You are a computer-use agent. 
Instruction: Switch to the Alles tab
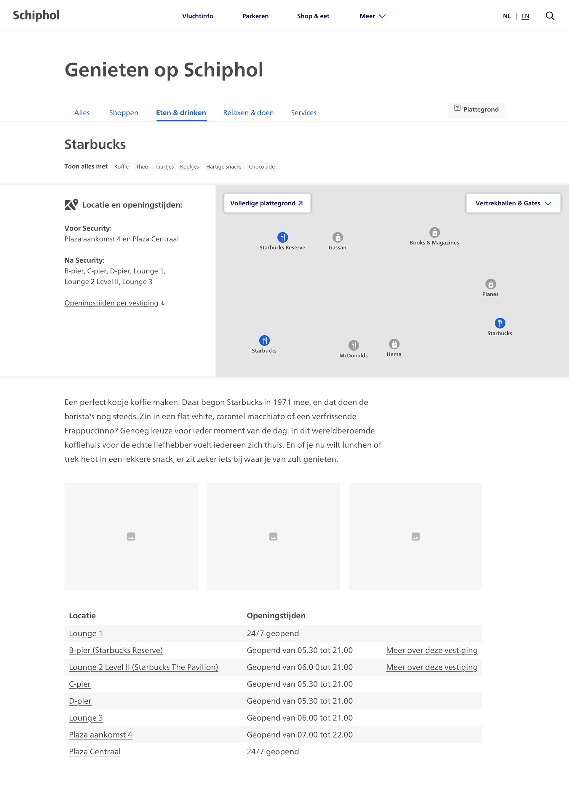[x=82, y=113]
